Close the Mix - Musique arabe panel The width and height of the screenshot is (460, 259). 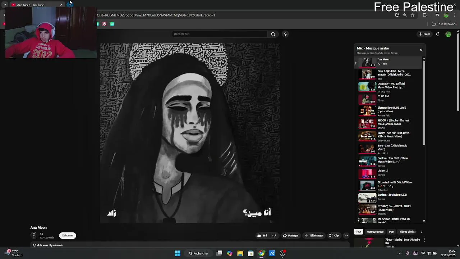click(421, 50)
